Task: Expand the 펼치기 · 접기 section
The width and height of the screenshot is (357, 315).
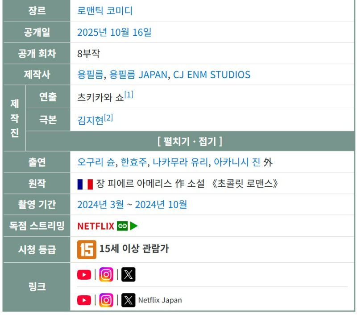Action: [x=190, y=142]
